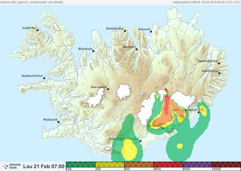Image resolution: width=241 pixels, height=171 pixels.
Task: Click the Veðurstofa Íslands logo
Action: 12,166
